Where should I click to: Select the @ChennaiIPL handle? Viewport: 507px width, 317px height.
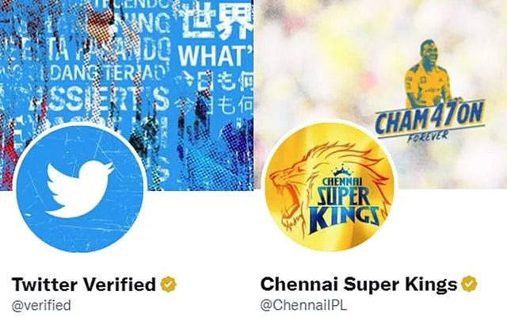(x=303, y=305)
